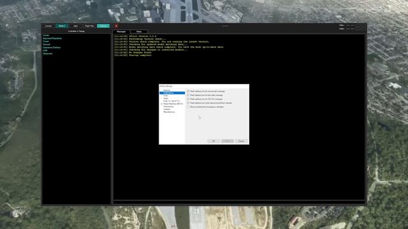The height and width of the screenshot is (229, 408).
Task: Select Ground in the controllers list
Action: click(x=47, y=45)
